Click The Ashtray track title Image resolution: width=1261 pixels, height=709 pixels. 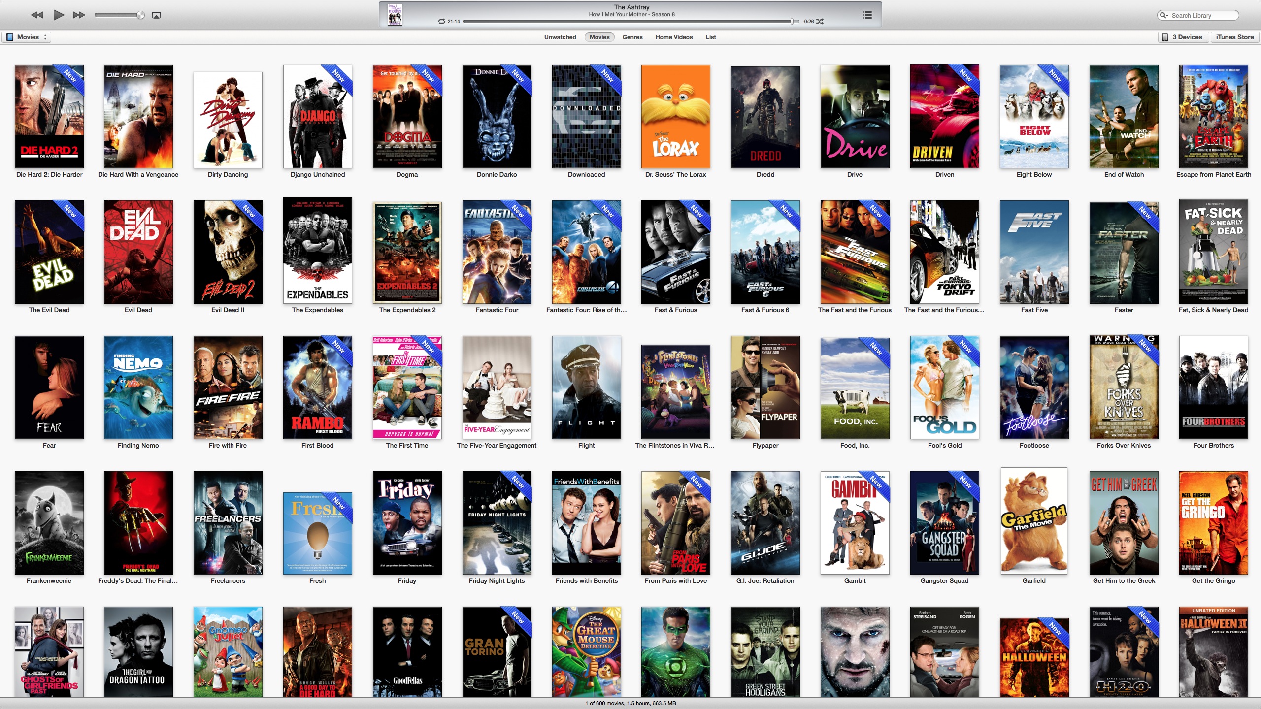(631, 7)
